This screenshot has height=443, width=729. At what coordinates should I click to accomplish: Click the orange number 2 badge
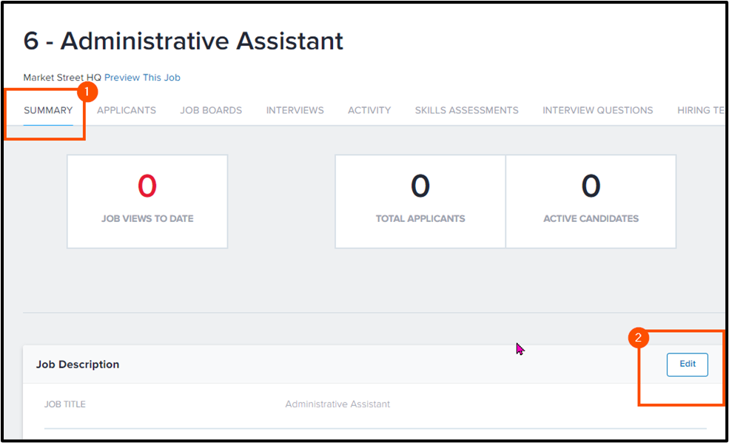click(x=639, y=339)
